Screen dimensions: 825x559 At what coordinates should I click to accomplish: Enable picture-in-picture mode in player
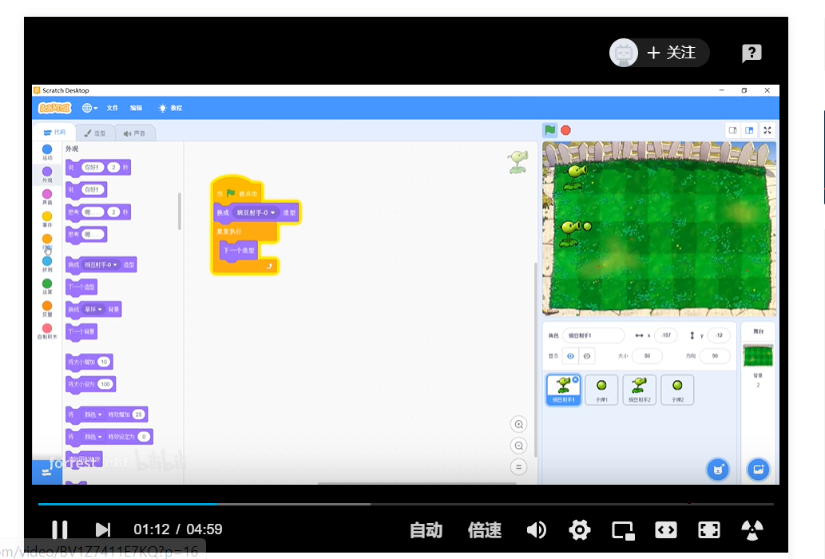coord(623,530)
